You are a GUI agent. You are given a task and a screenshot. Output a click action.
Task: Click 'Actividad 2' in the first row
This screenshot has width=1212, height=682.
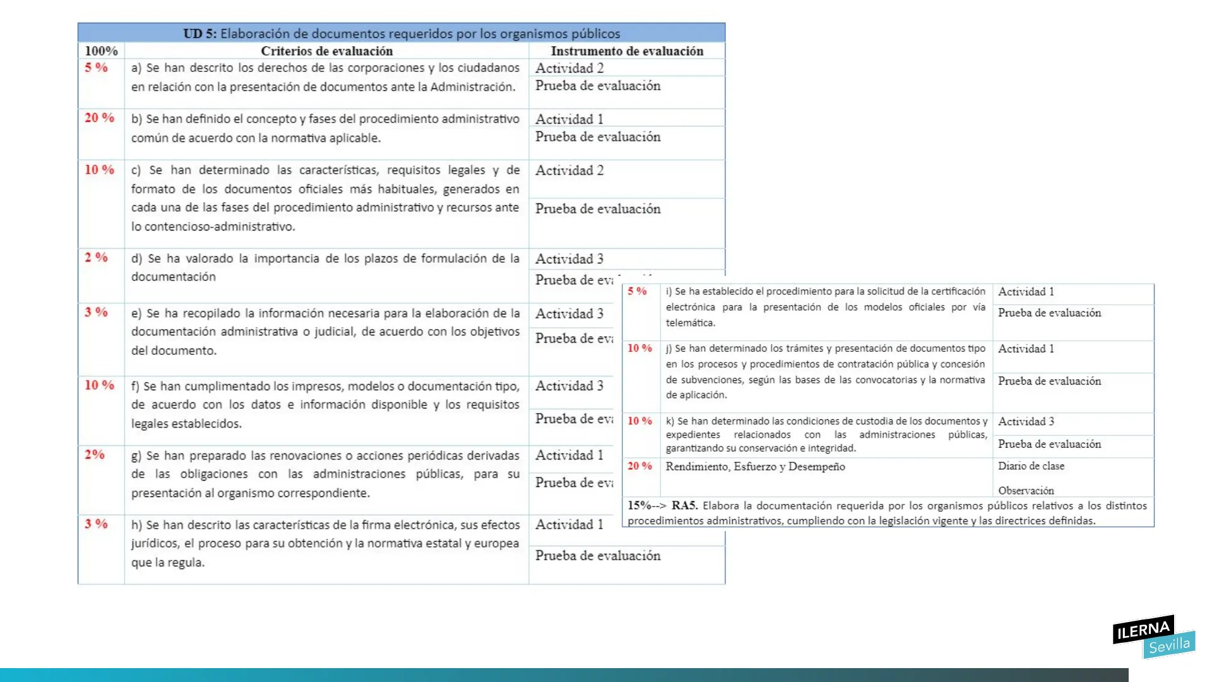(x=569, y=68)
